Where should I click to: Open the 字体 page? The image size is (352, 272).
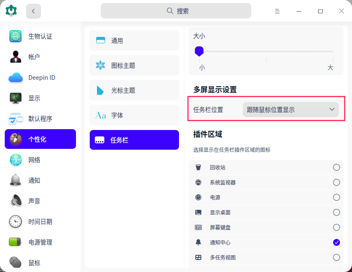[x=134, y=115]
